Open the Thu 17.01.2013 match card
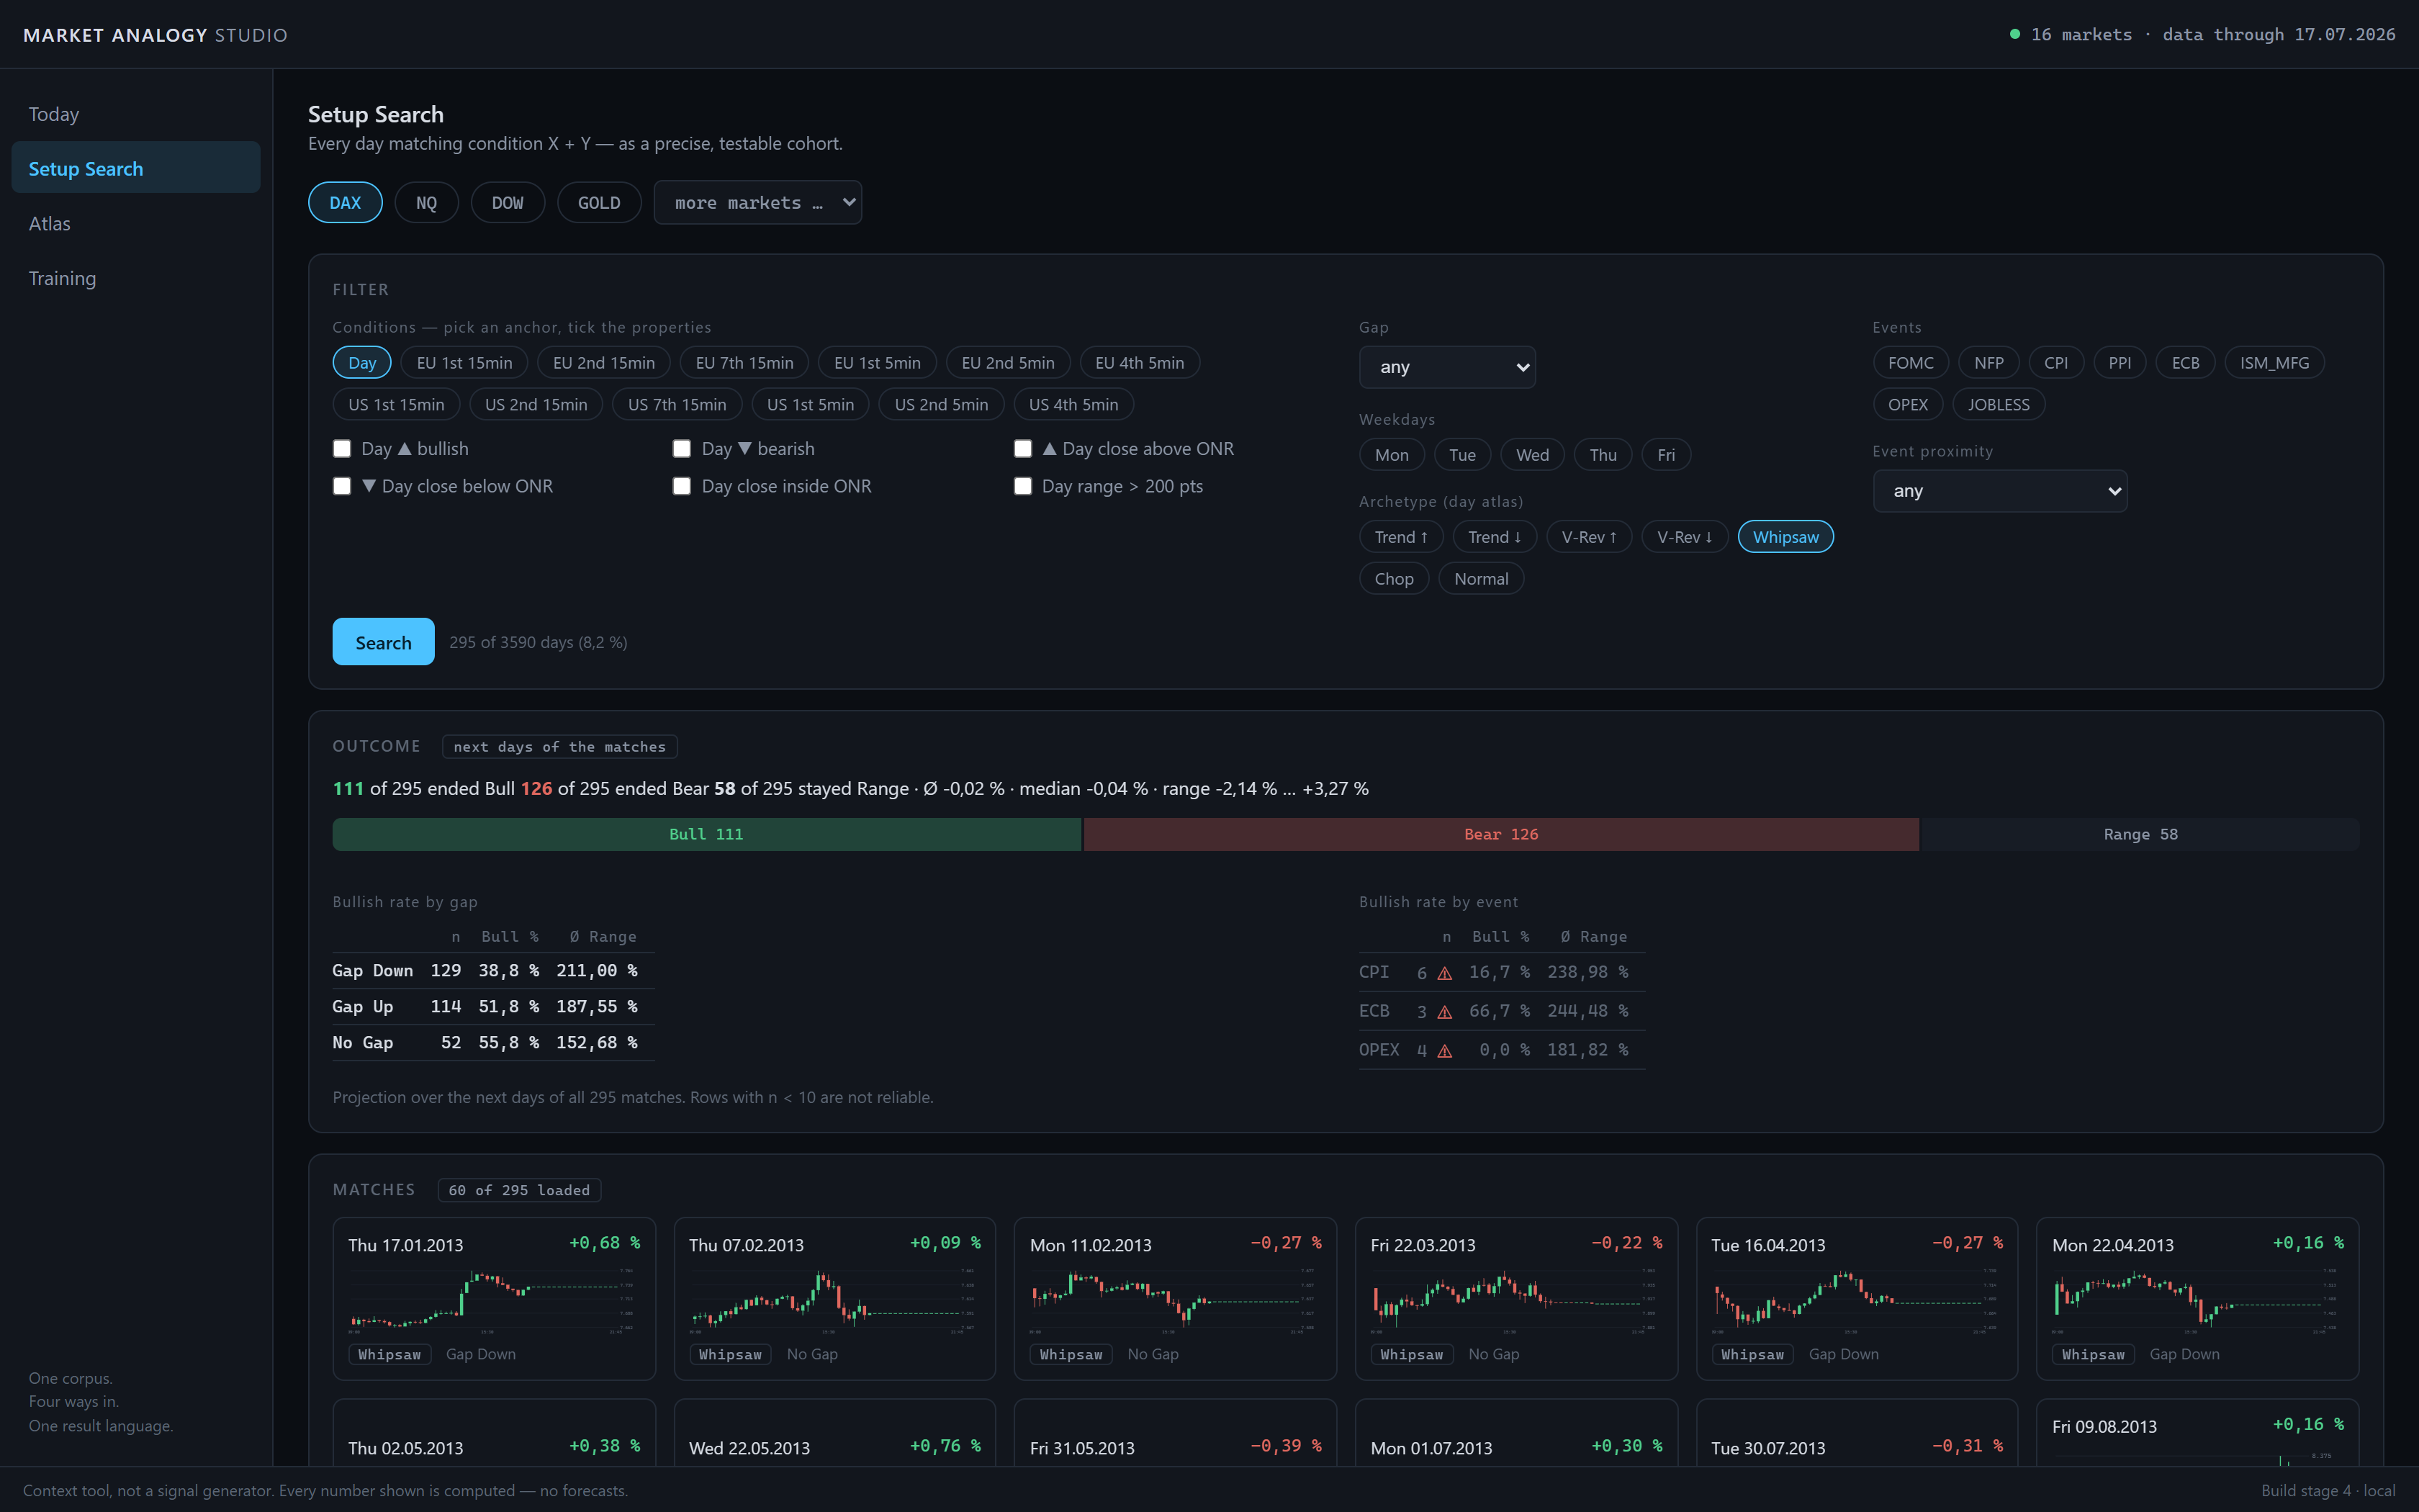 (494, 1298)
